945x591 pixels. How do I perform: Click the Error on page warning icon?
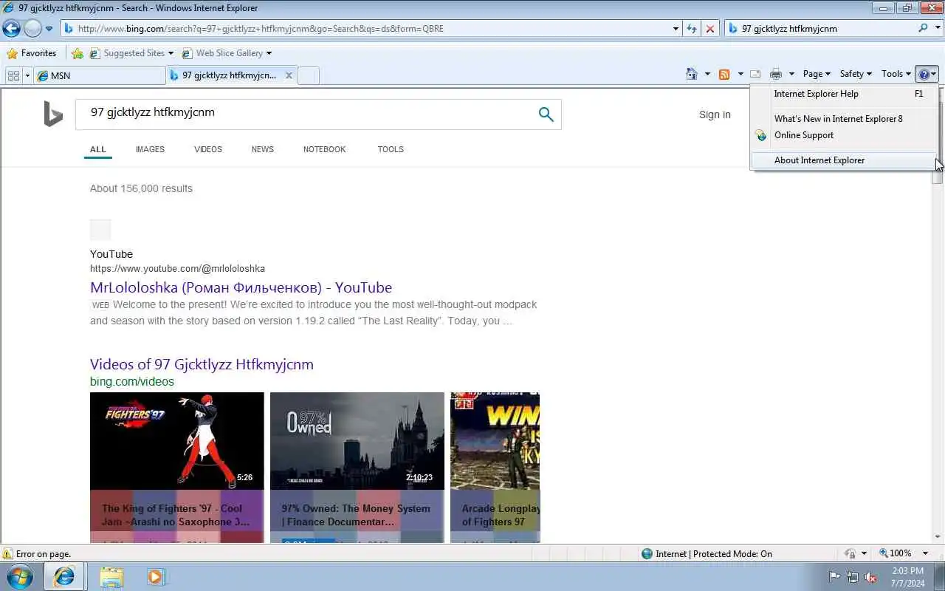pos(7,553)
